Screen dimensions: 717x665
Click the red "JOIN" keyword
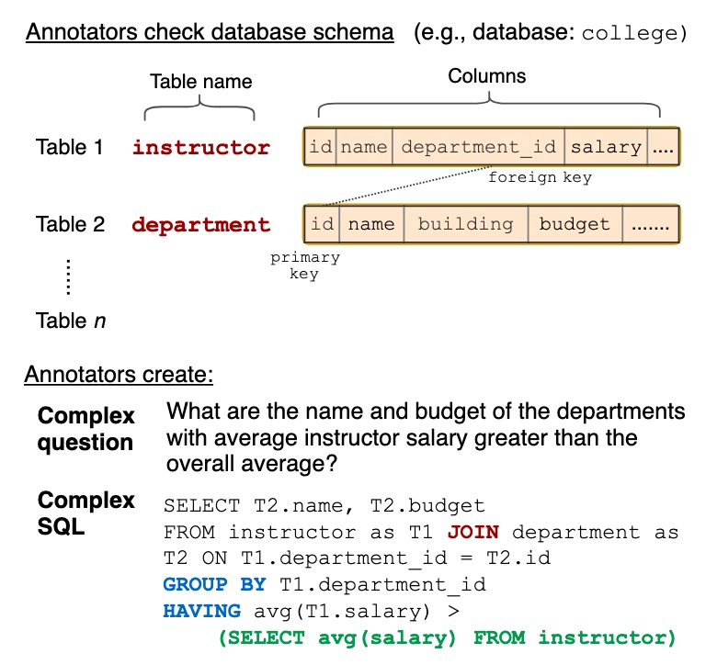pyautogui.click(x=473, y=533)
